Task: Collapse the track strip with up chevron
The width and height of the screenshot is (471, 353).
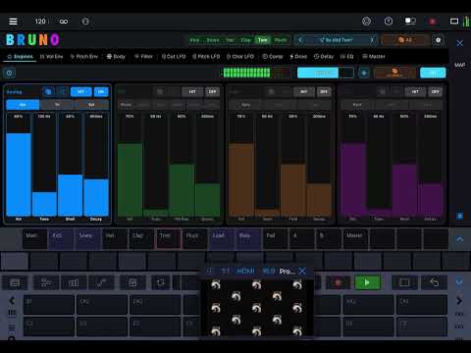Action: [459, 239]
